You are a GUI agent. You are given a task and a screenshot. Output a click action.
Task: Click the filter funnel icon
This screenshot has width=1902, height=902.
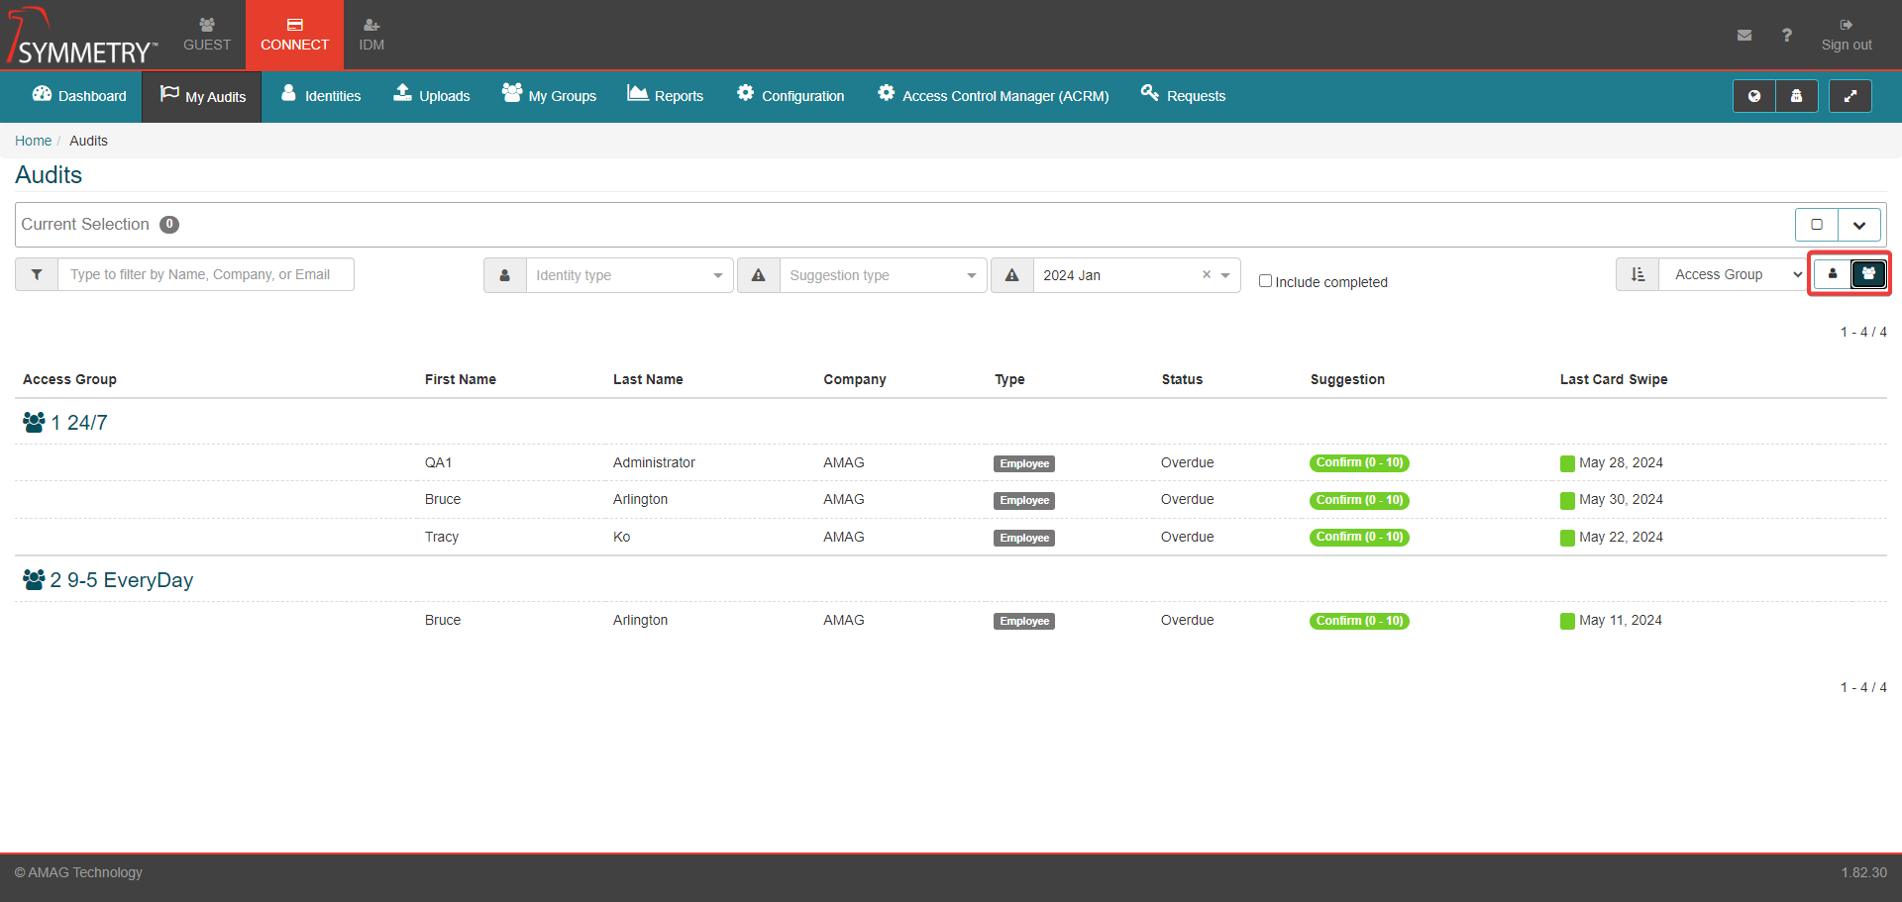37,274
